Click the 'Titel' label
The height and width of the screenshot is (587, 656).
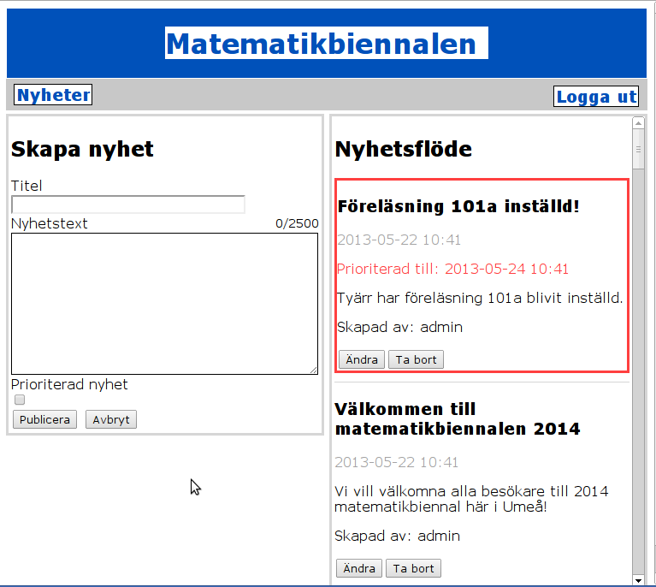click(27, 186)
